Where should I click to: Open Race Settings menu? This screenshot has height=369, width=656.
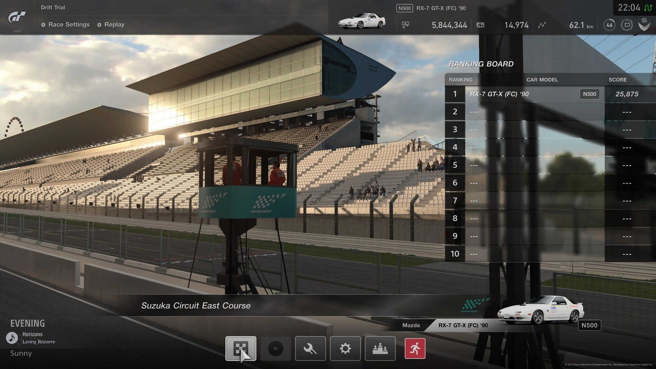(65, 25)
